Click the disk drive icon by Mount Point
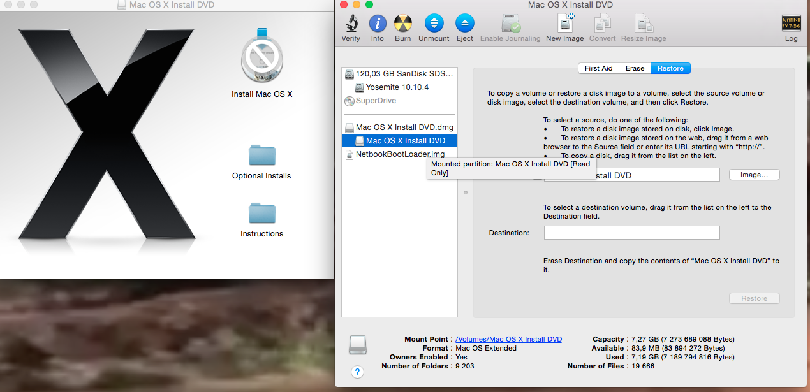This screenshot has width=810, height=392. (358, 345)
